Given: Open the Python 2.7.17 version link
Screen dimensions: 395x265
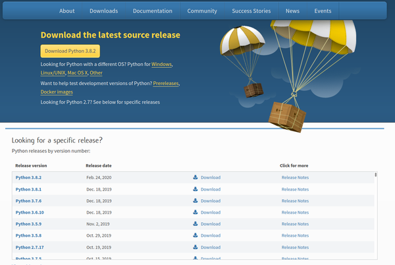Looking at the screenshot, I should (30, 247).
